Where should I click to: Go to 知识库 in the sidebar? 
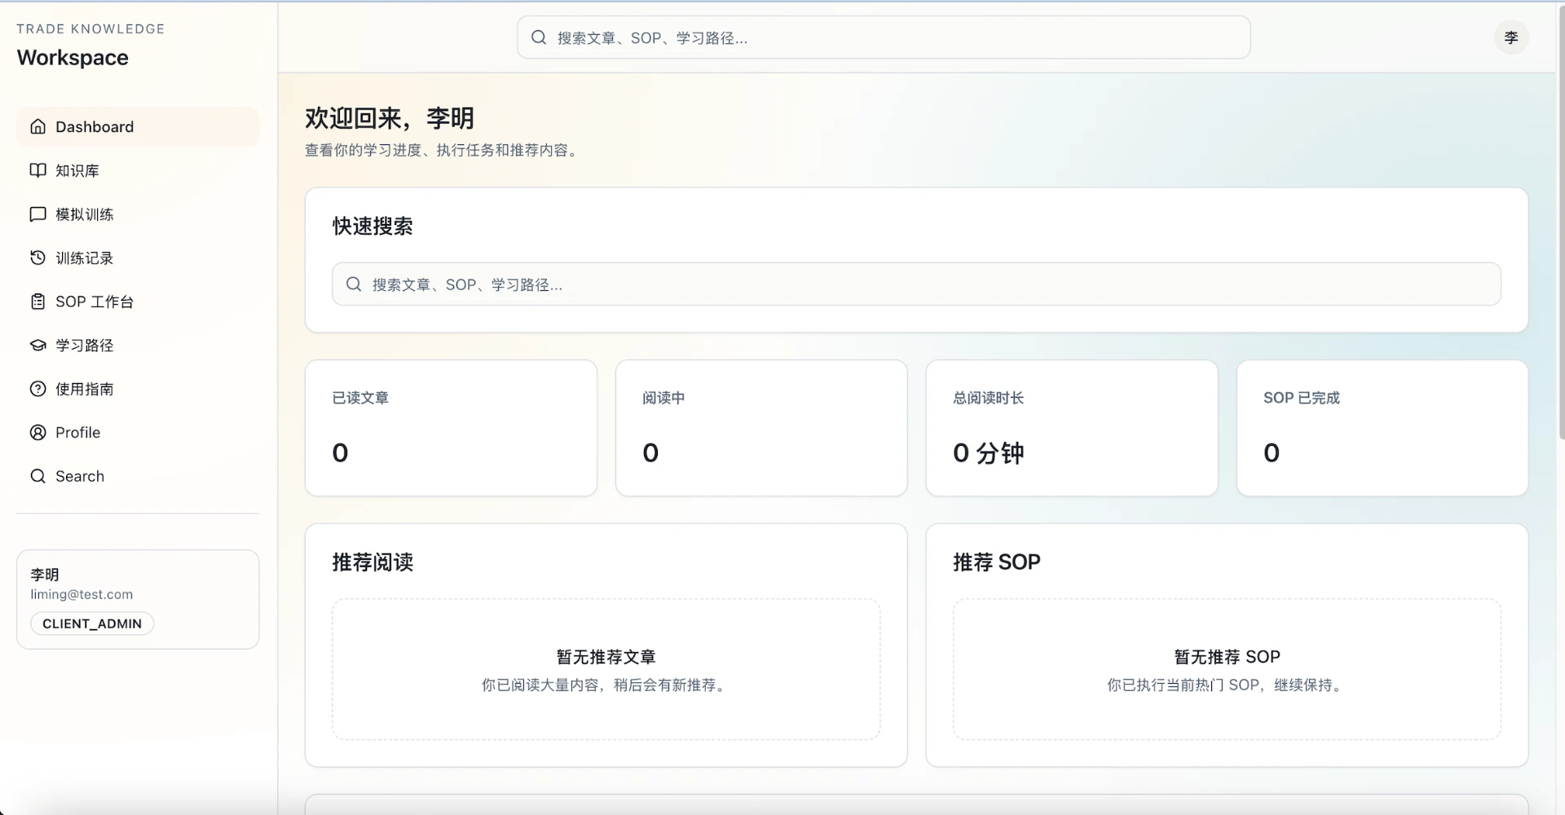click(138, 170)
